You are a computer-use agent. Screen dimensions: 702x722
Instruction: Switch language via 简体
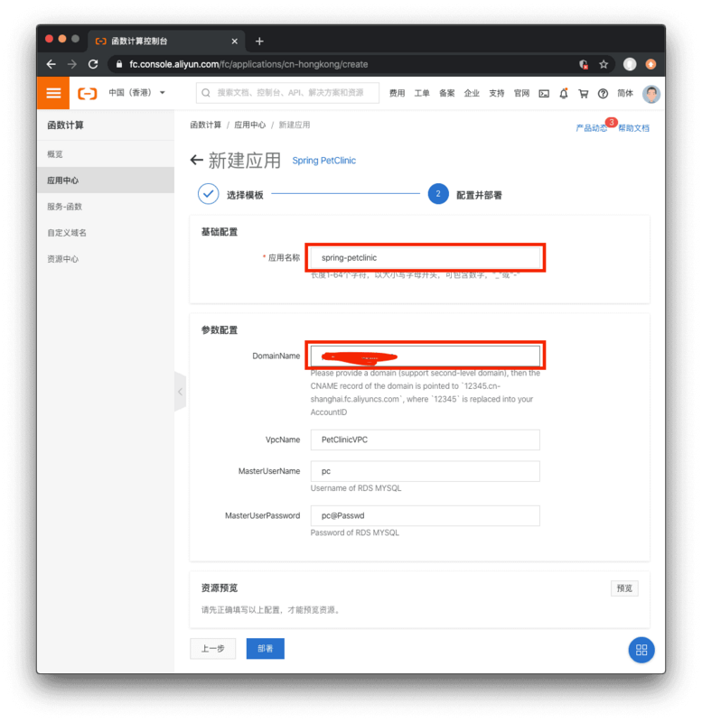pos(625,94)
